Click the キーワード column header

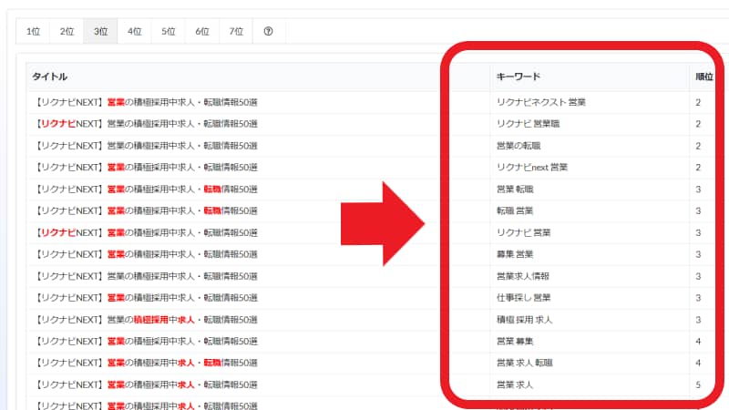pyautogui.click(x=518, y=77)
